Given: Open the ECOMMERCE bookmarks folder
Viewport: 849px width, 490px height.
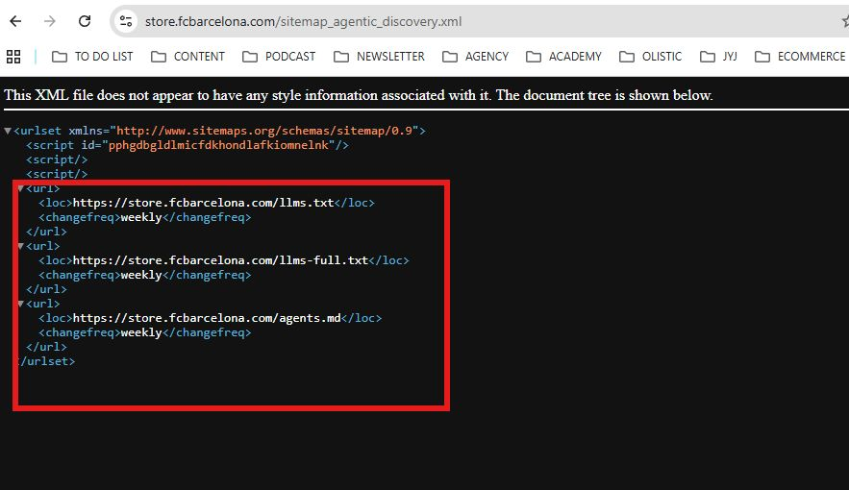Looking at the screenshot, I should (800, 57).
